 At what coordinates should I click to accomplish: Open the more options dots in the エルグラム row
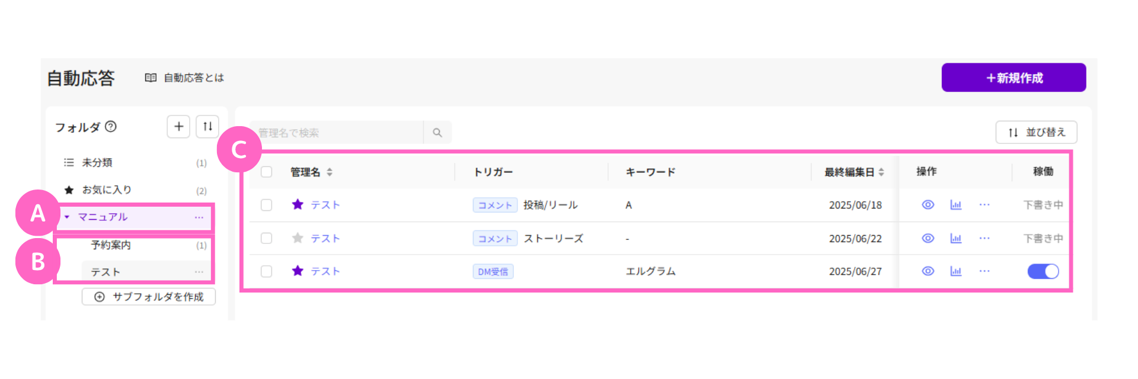(x=984, y=271)
